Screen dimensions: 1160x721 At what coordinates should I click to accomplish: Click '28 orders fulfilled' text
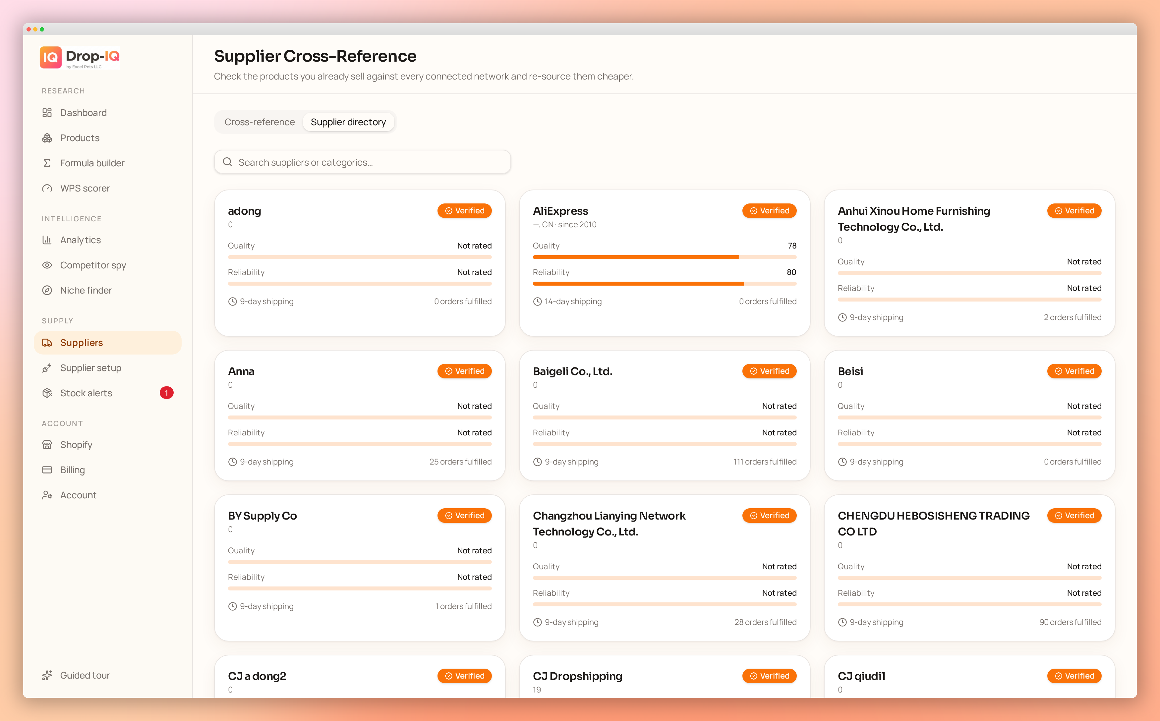click(765, 622)
